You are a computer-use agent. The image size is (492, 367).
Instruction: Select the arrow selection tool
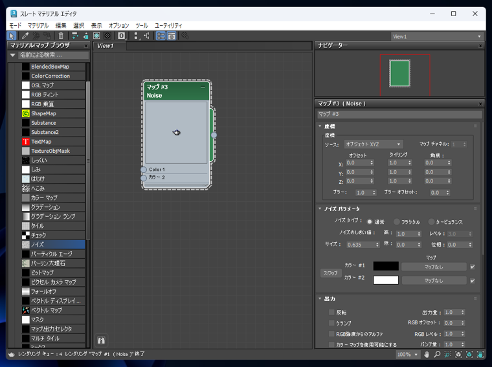12,36
